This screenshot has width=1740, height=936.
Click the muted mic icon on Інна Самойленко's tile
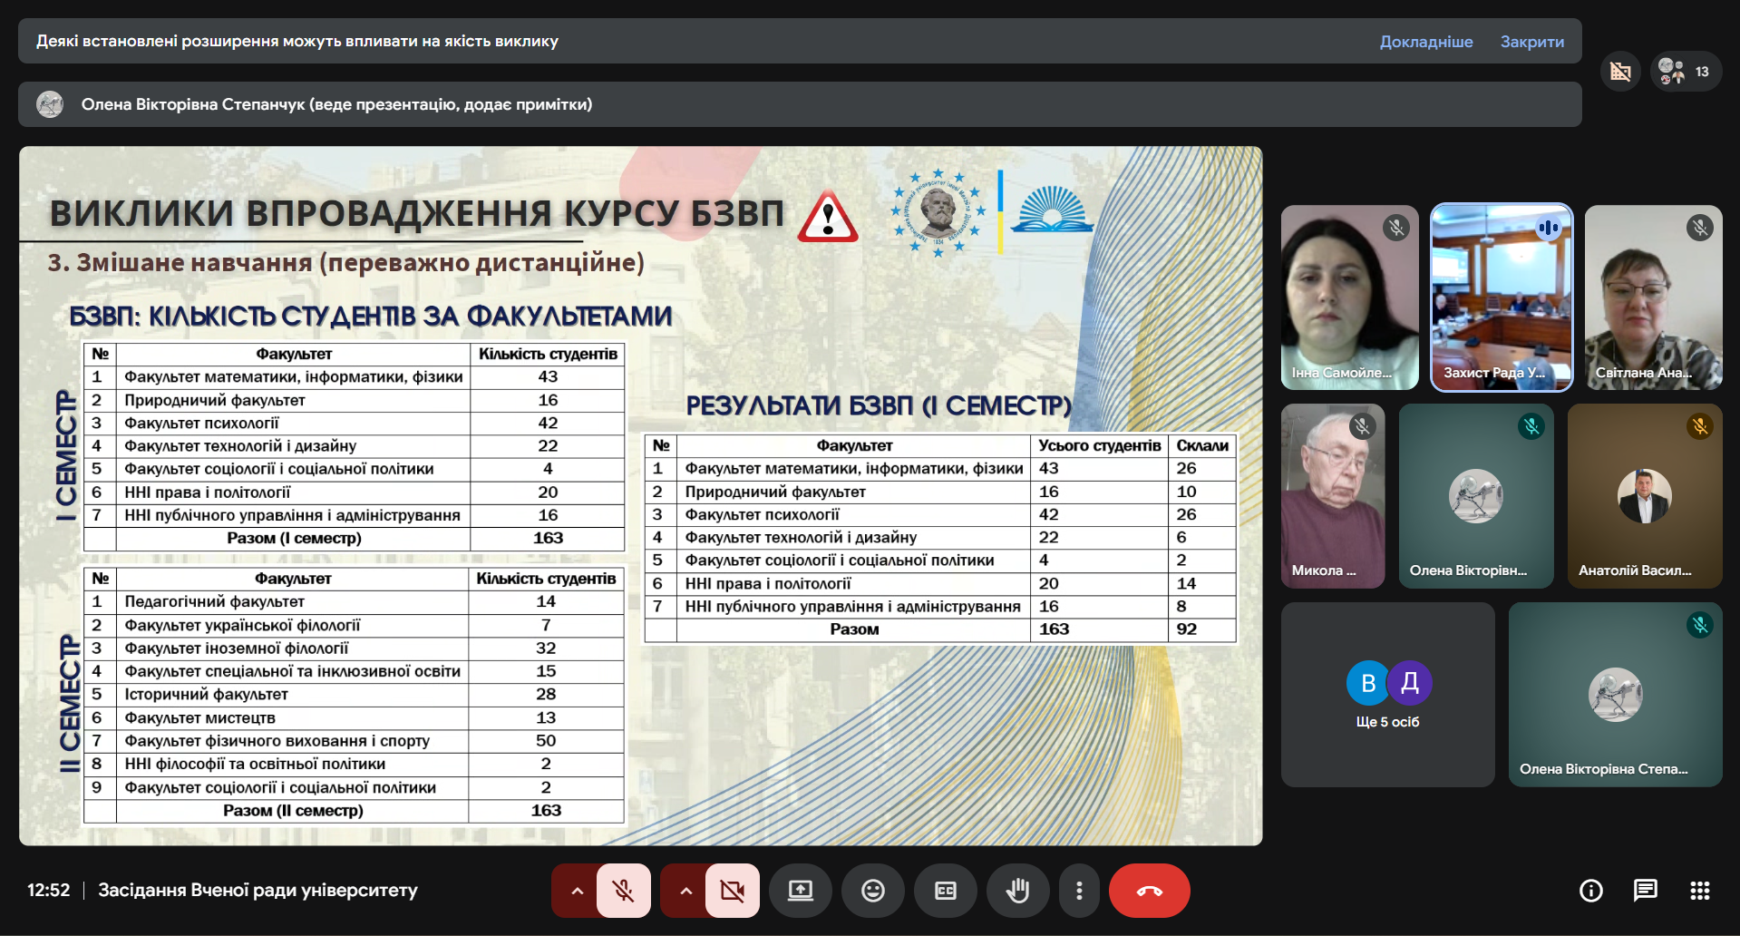(1395, 229)
